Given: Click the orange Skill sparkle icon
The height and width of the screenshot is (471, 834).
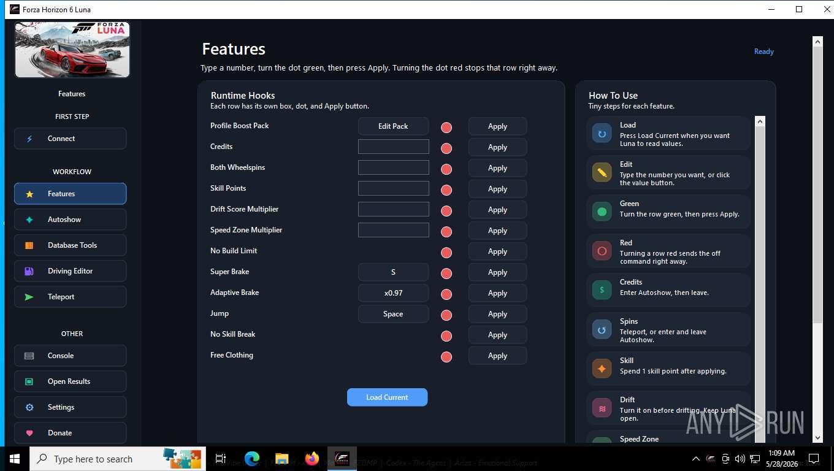Looking at the screenshot, I should coord(602,369).
